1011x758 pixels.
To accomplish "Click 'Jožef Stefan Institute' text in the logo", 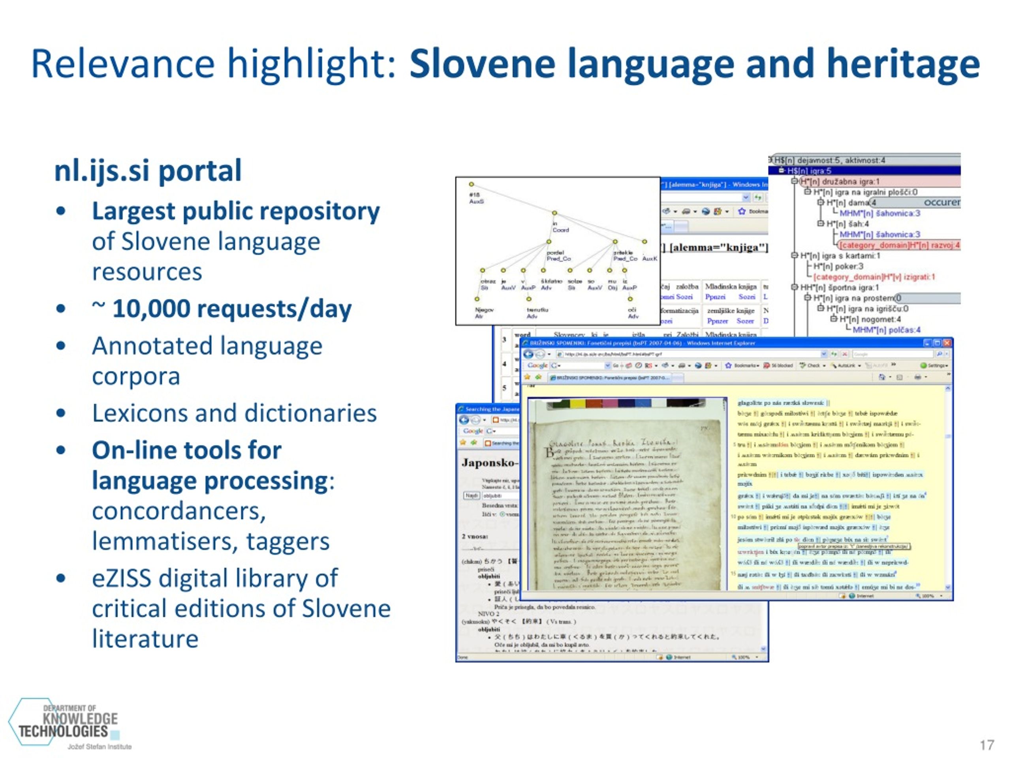I will tap(99, 747).
